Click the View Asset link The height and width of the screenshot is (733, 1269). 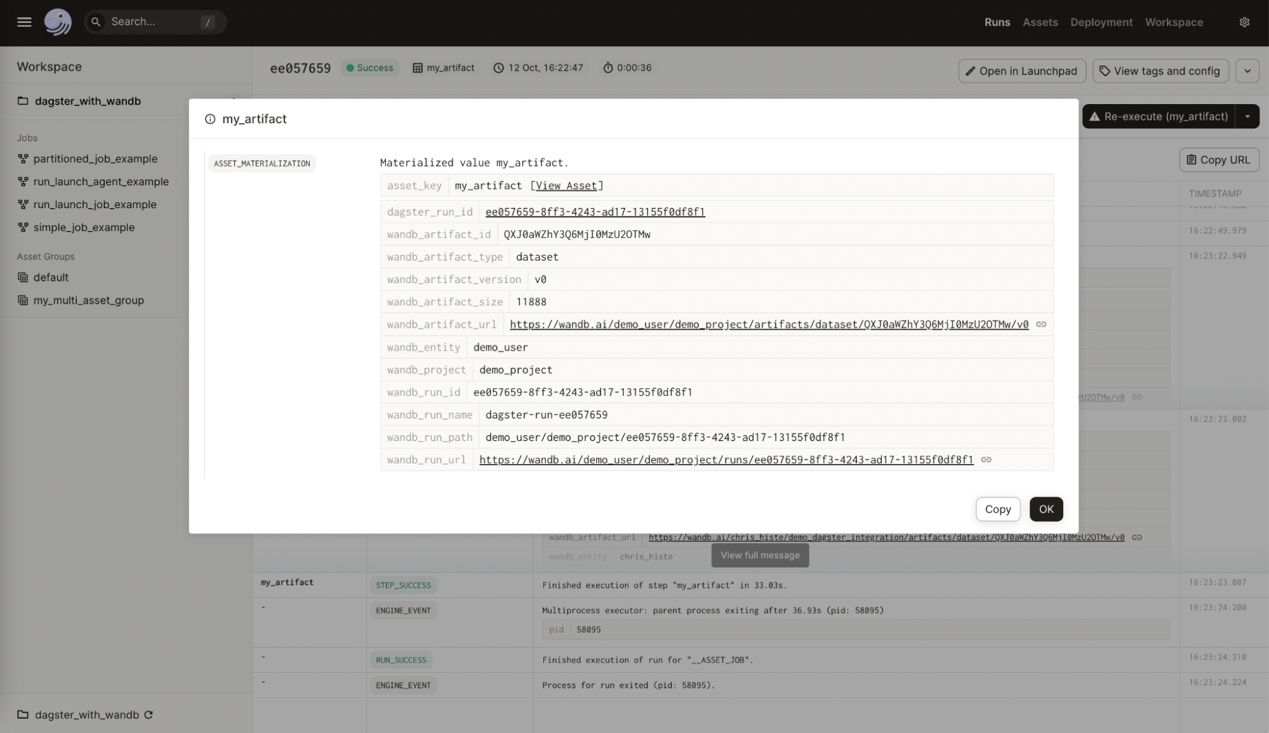(568, 185)
